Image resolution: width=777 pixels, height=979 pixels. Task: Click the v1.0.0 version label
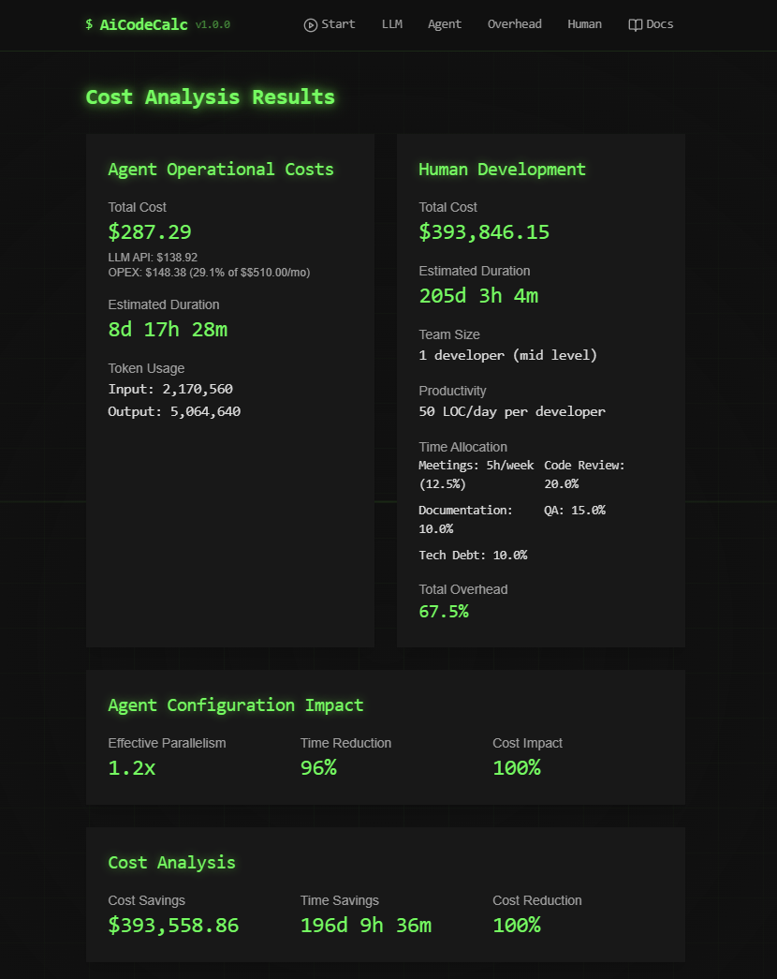(213, 25)
